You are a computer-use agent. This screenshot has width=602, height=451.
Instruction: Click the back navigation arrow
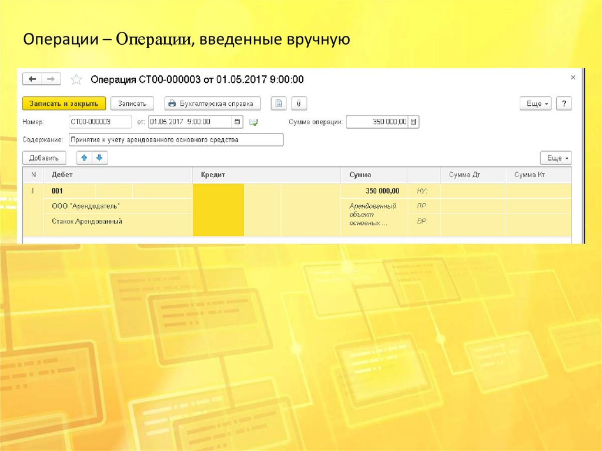(32, 79)
